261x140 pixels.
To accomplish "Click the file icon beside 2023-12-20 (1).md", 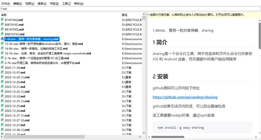I will pyautogui.click(x=3, y=77).
